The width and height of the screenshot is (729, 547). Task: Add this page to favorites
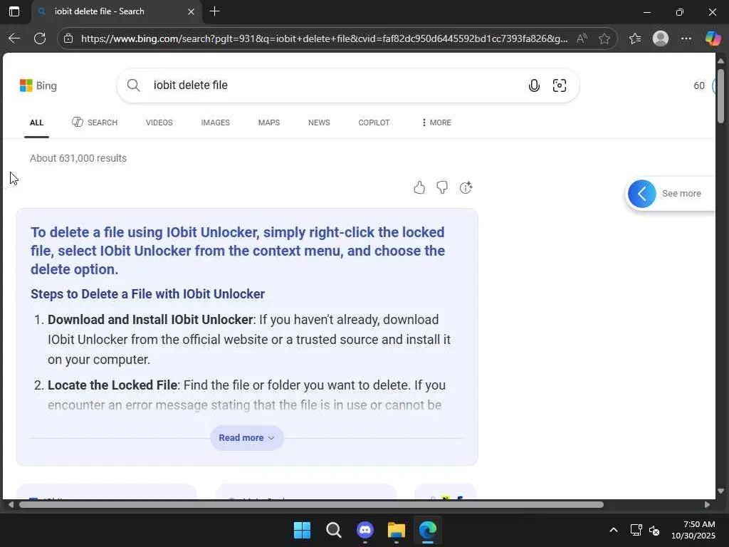coord(604,38)
